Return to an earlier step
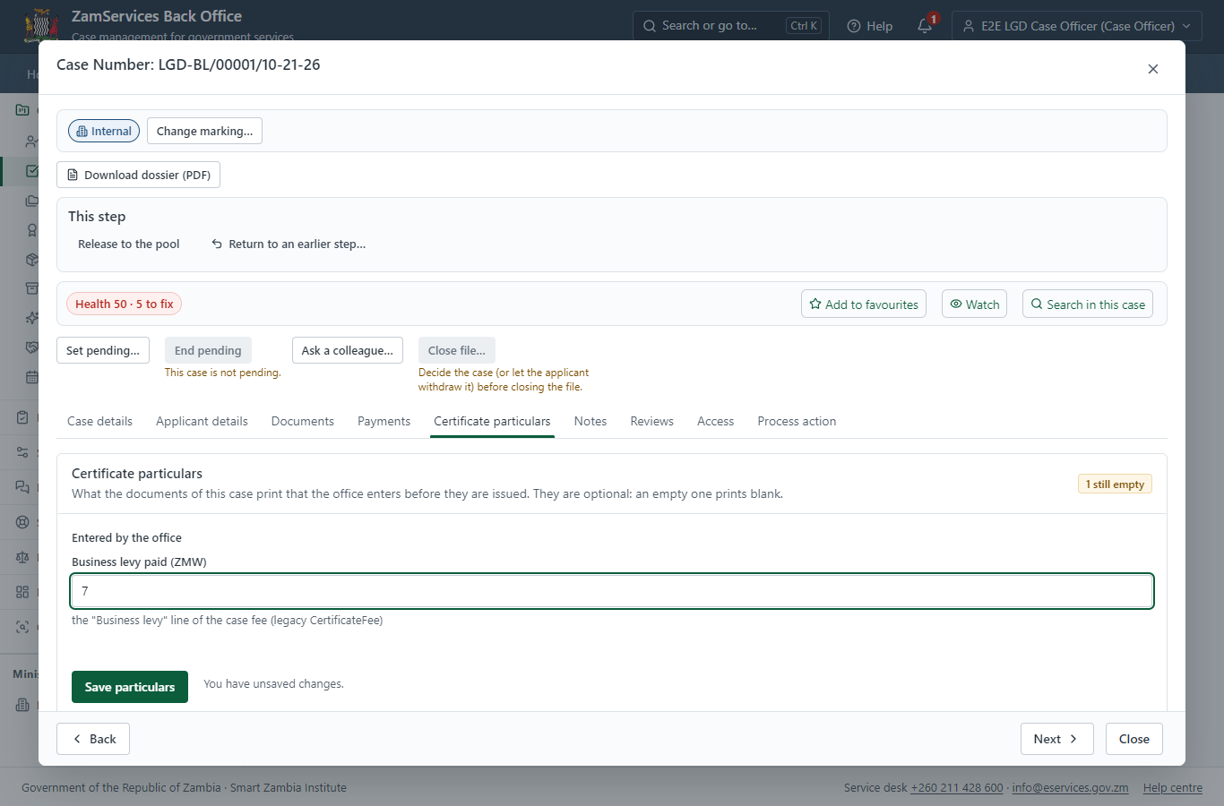The image size is (1224, 806). tap(289, 244)
